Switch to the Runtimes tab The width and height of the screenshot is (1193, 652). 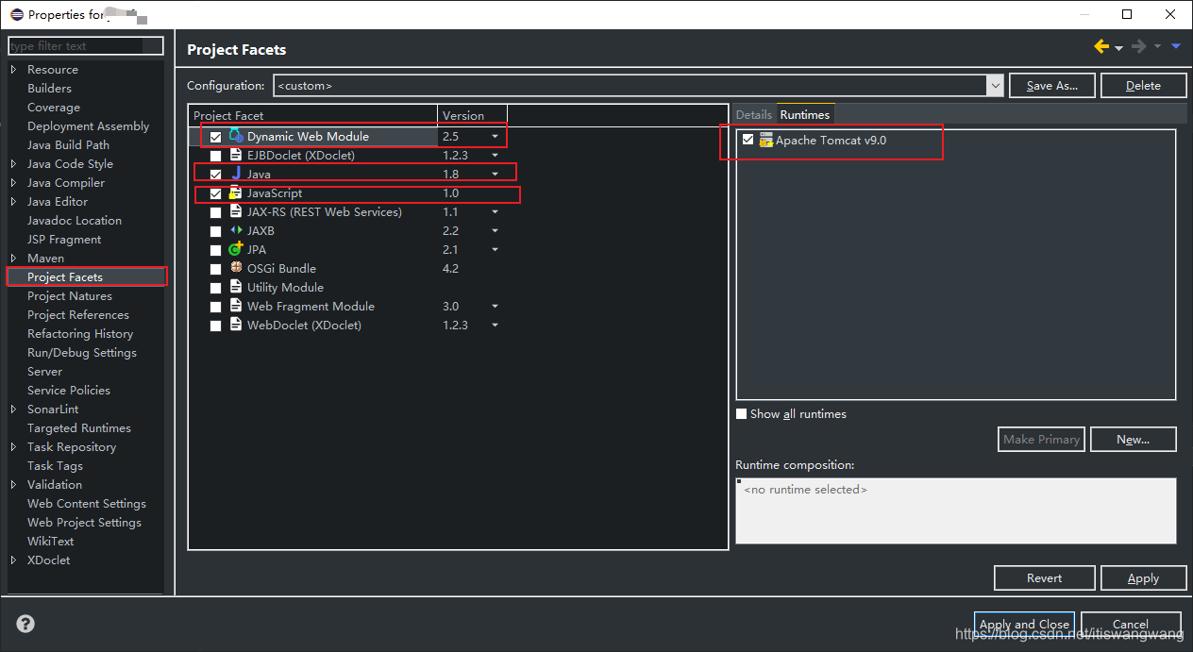(805, 114)
